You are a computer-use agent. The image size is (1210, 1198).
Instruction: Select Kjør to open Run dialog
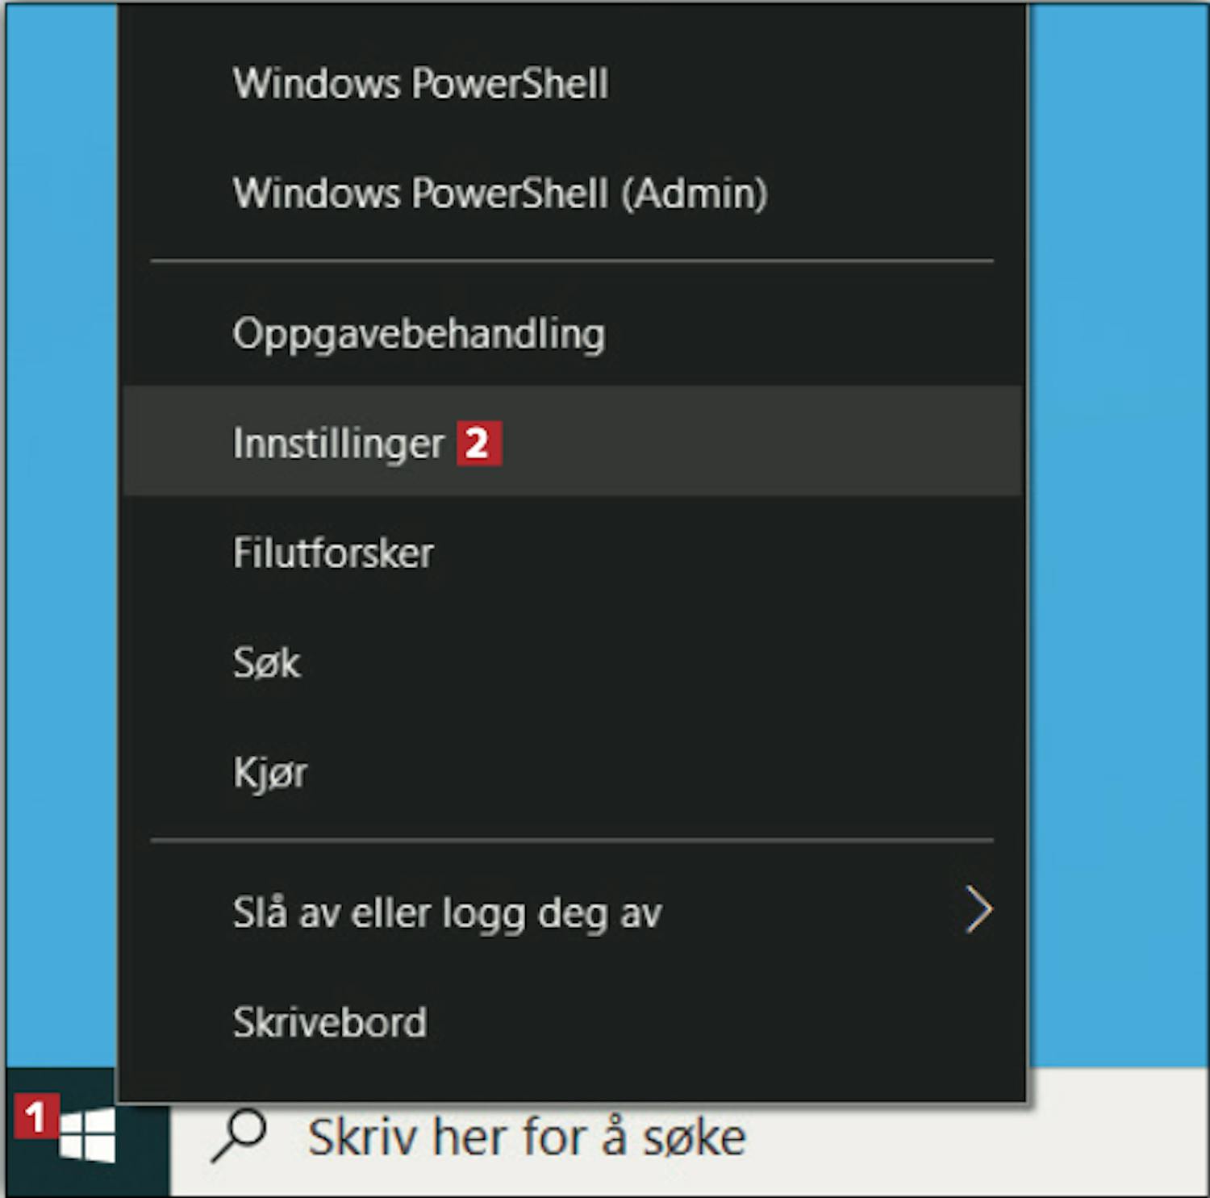(572, 772)
